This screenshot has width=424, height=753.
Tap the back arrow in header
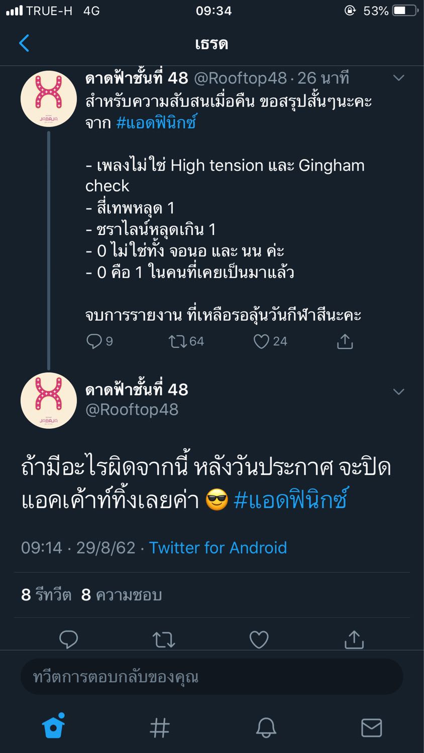coord(24,43)
